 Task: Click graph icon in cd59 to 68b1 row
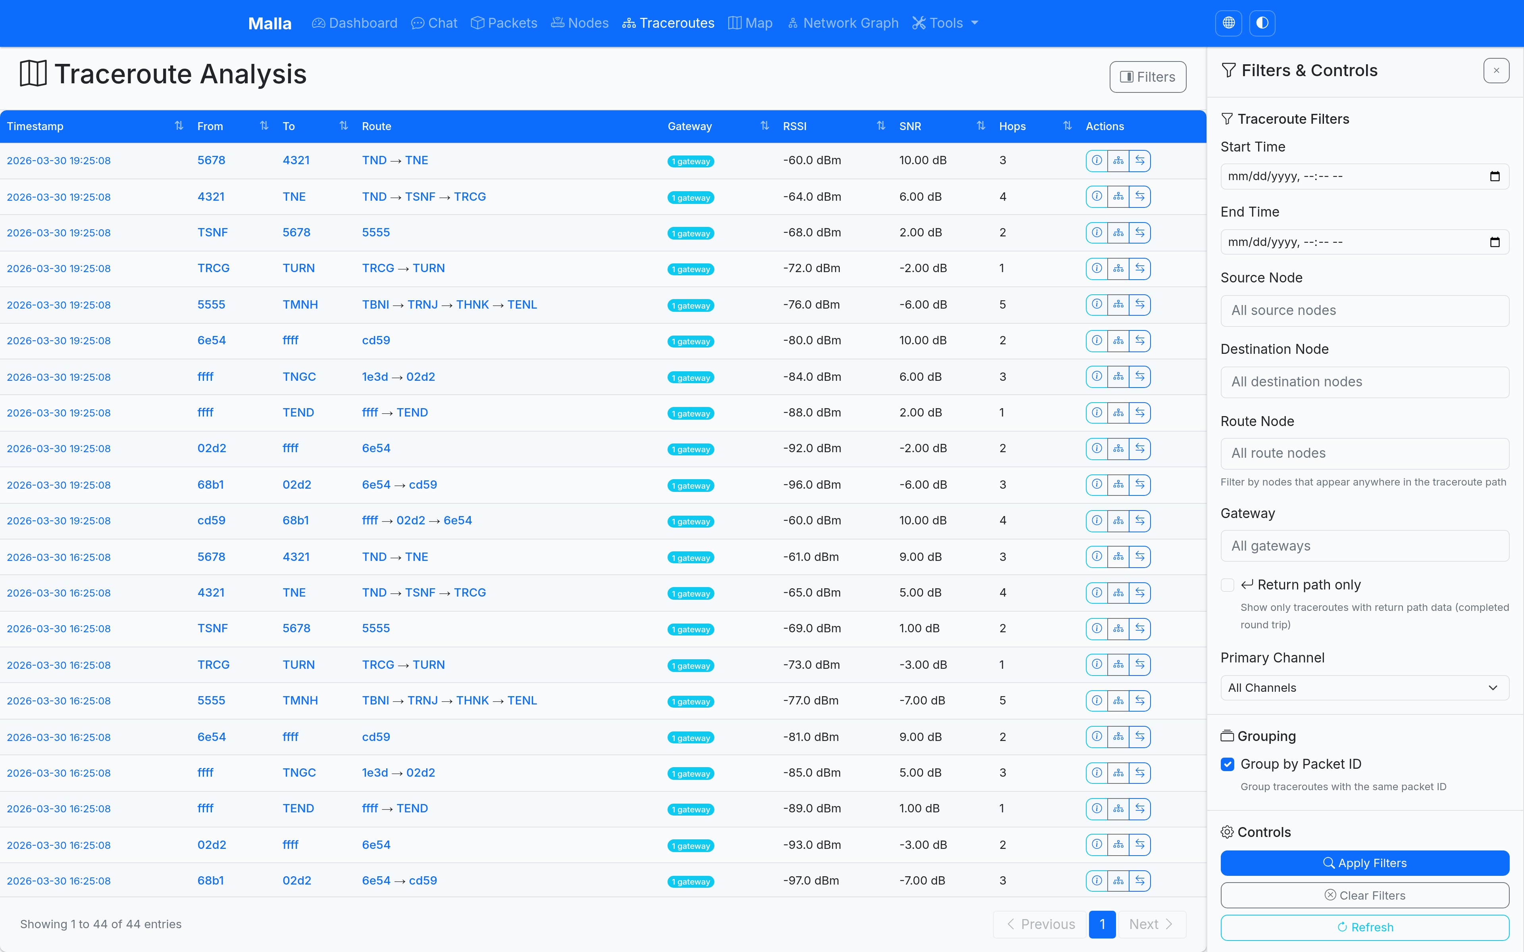pos(1118,521)
